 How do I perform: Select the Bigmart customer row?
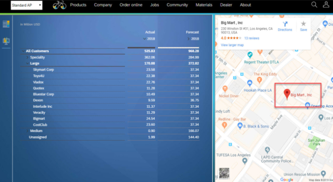coord(110,119)
